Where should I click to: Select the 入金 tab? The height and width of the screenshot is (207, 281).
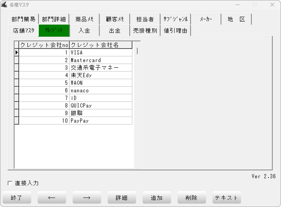[84, 31]
